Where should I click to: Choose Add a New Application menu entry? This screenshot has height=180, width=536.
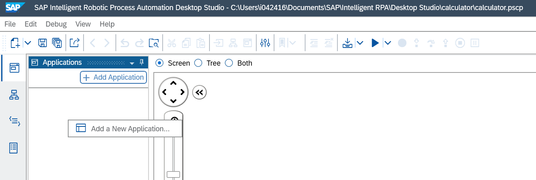[x=125, y=128]
